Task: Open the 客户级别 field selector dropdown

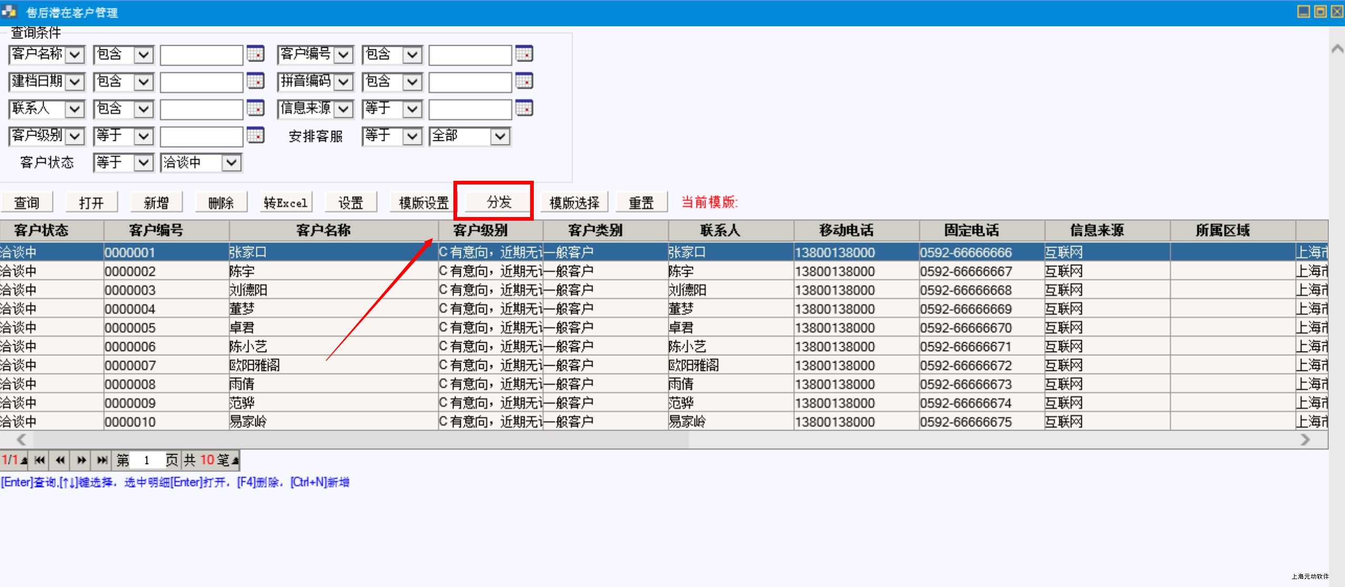Action: [x=75, y=136]
